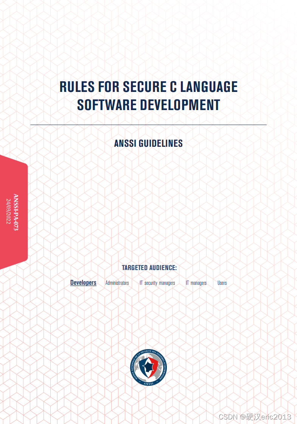Click the title line RULES FOR SECURE C LANGUAGE
The height and width of the screenshot is (424, 297).
click(148, 87)
